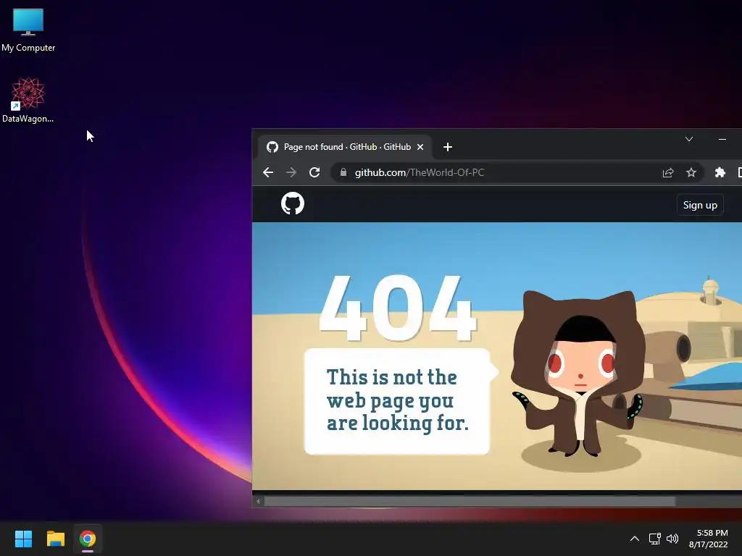Click the scrollbar left arrow in Chrome
Screen dimensions: 742x556
(x=258, y=501)
